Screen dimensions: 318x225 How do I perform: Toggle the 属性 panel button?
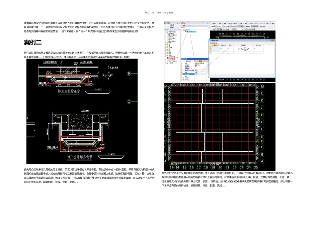(241, 26)
